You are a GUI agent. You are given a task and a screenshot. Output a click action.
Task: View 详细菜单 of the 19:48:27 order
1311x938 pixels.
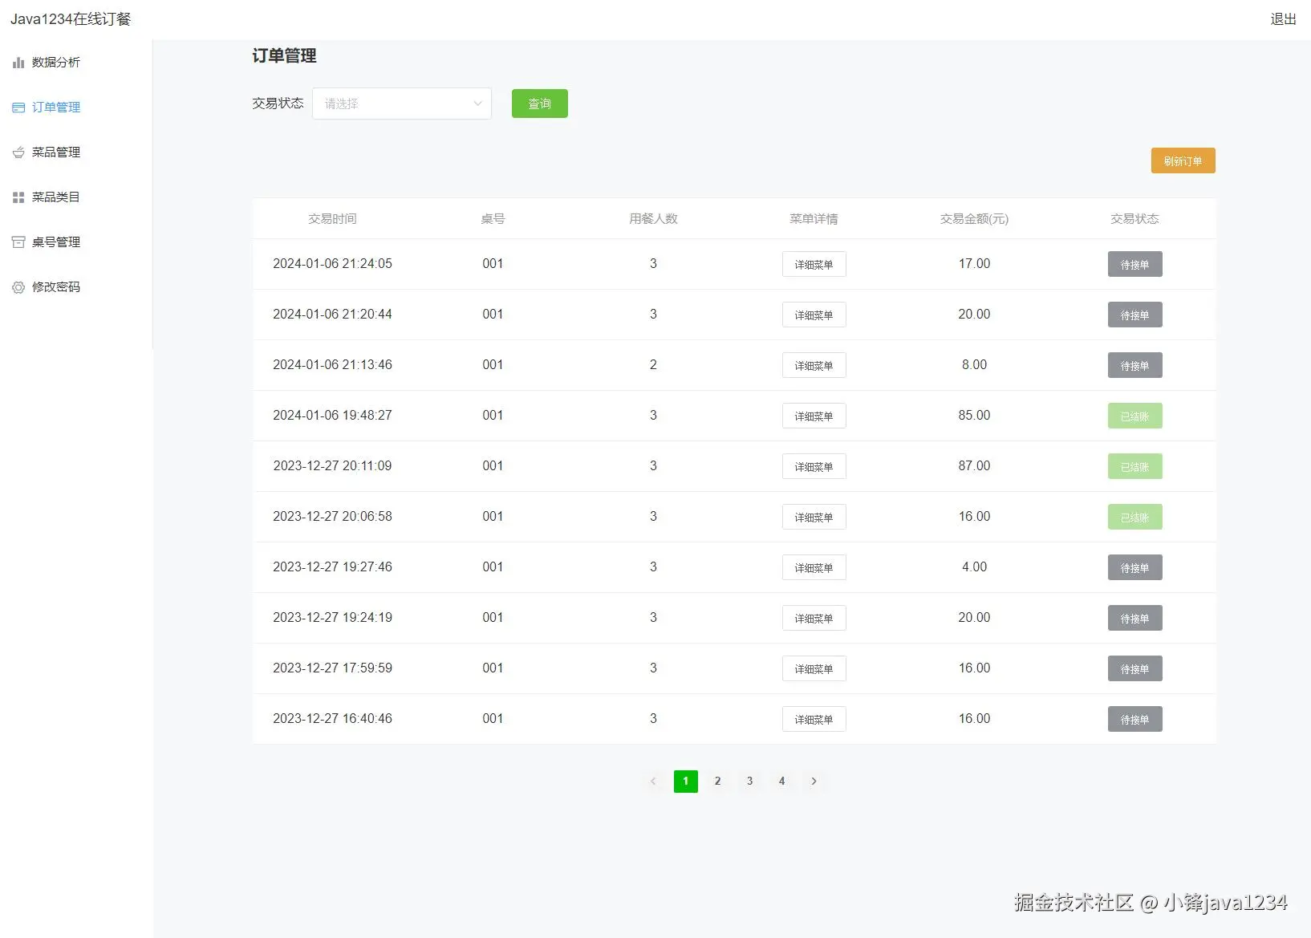click(814, 416)
